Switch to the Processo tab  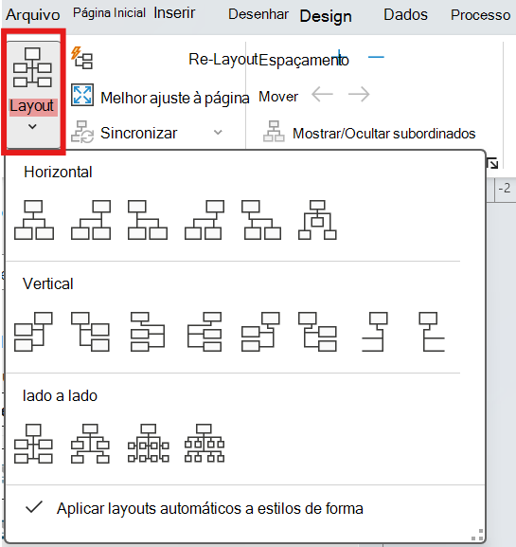pos(480,15)
